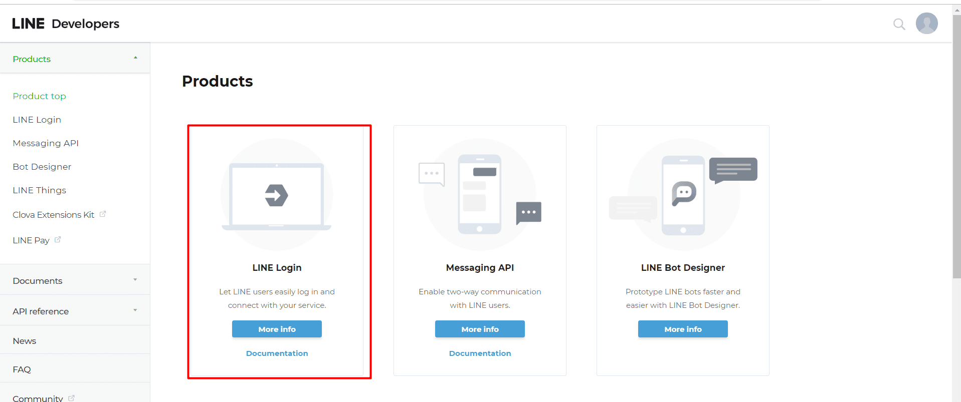This screenshot has width=961, height=402.
Task: Click the LINE Developers logo
Action: (66, 24)
